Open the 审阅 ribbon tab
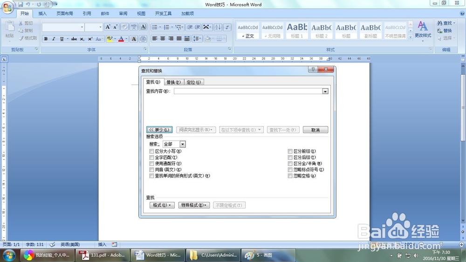 [123, 14]
